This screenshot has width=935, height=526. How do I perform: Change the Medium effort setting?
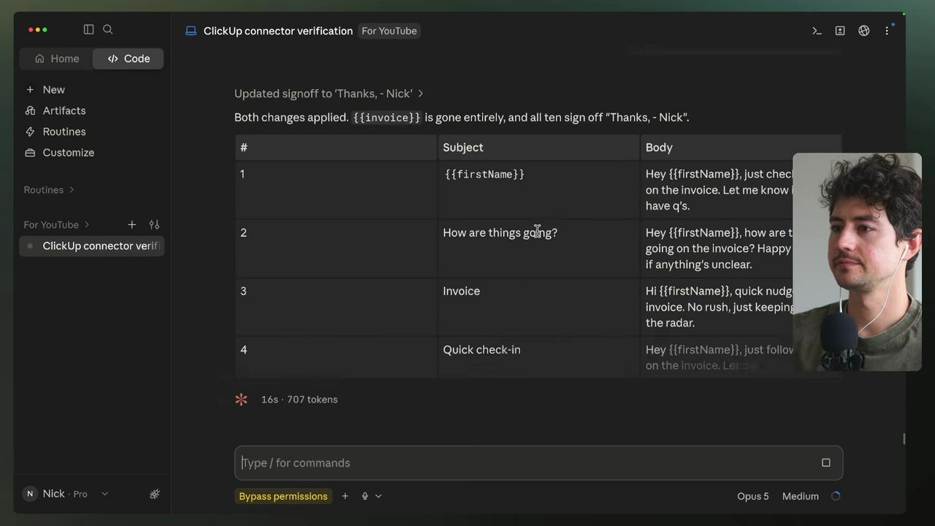801,496
